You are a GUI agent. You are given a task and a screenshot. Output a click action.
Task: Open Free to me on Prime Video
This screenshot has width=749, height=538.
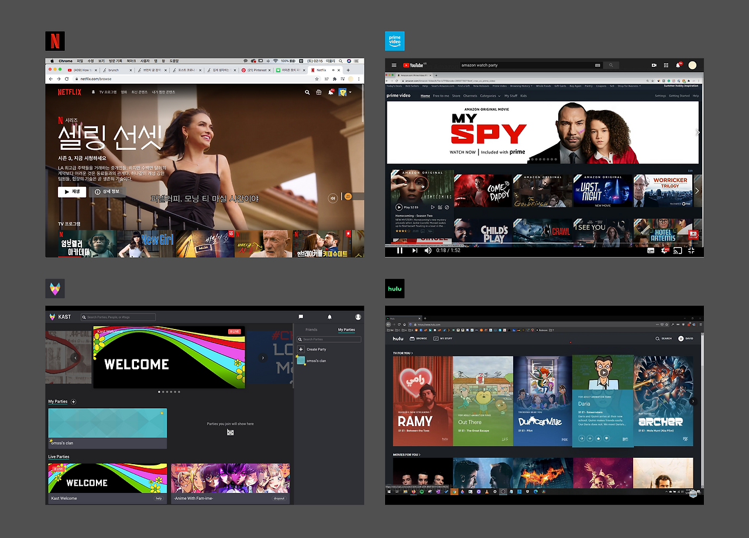click(441, 95)
